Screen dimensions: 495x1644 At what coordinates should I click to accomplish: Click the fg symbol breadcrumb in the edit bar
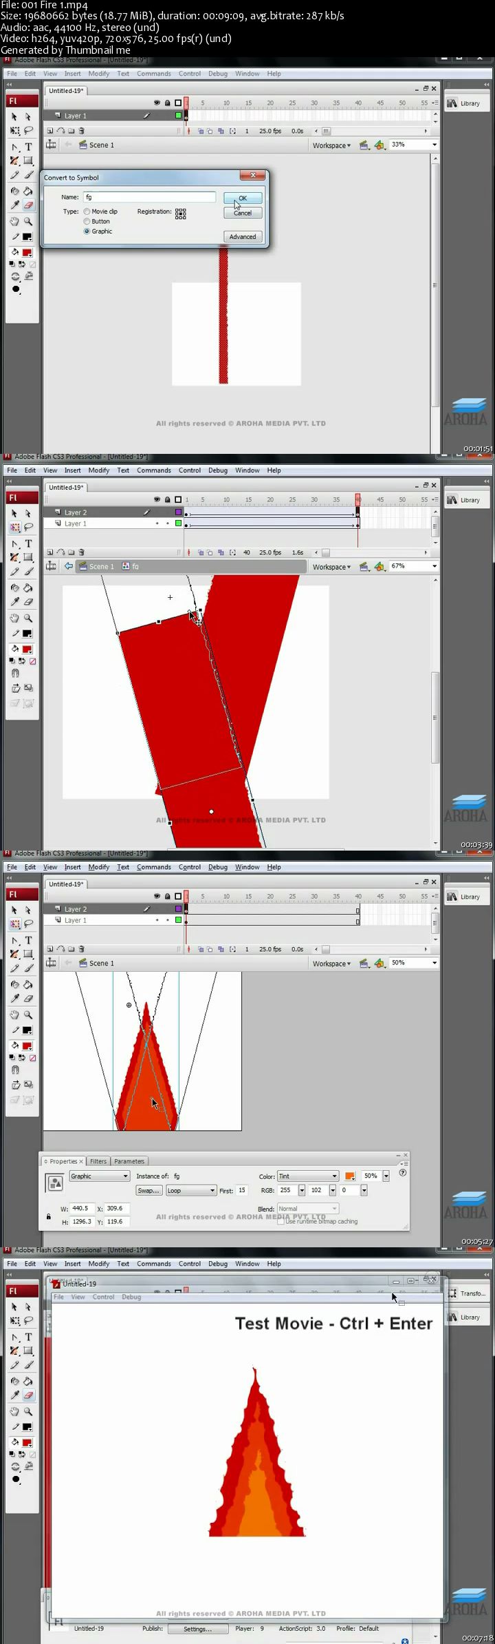click(x=131, y=567)
